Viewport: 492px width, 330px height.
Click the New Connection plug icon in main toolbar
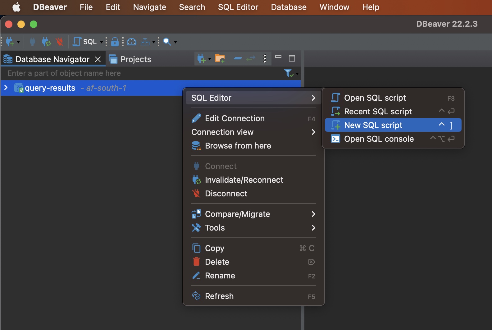point(10,42)
